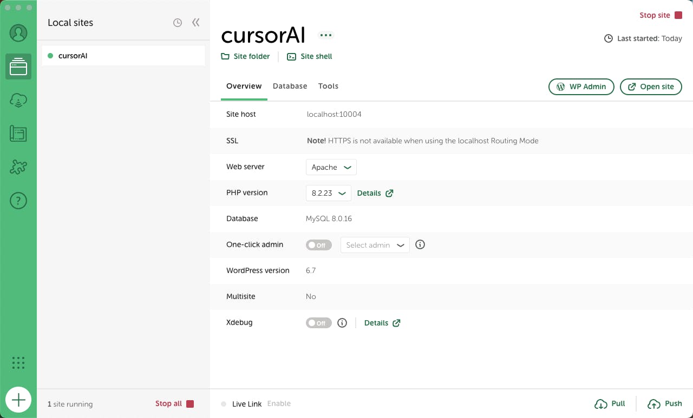This screenshot has height=418, width=693.
Task: Select the Local sites sidebar icon
Action: [x=18, y=67]
